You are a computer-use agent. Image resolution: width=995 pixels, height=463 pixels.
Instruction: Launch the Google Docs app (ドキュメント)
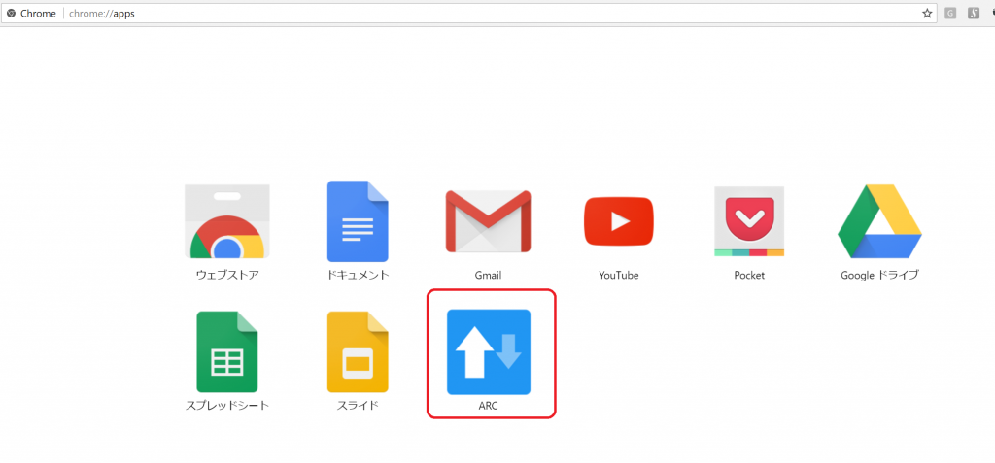[358, 221]
